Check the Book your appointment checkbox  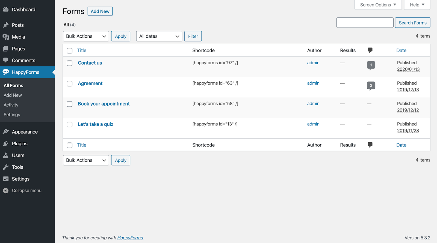70,104
